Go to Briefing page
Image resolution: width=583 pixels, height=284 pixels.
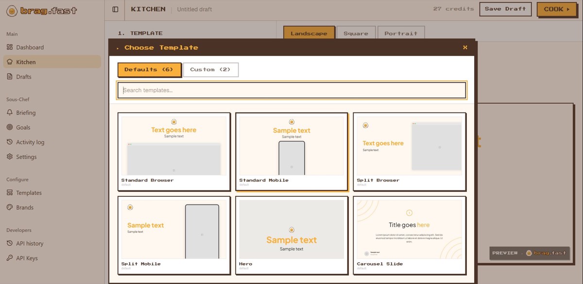pos(52,112)
